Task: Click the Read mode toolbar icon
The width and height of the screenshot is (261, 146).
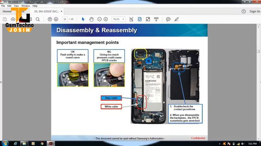Action: [x=156, y=19]
